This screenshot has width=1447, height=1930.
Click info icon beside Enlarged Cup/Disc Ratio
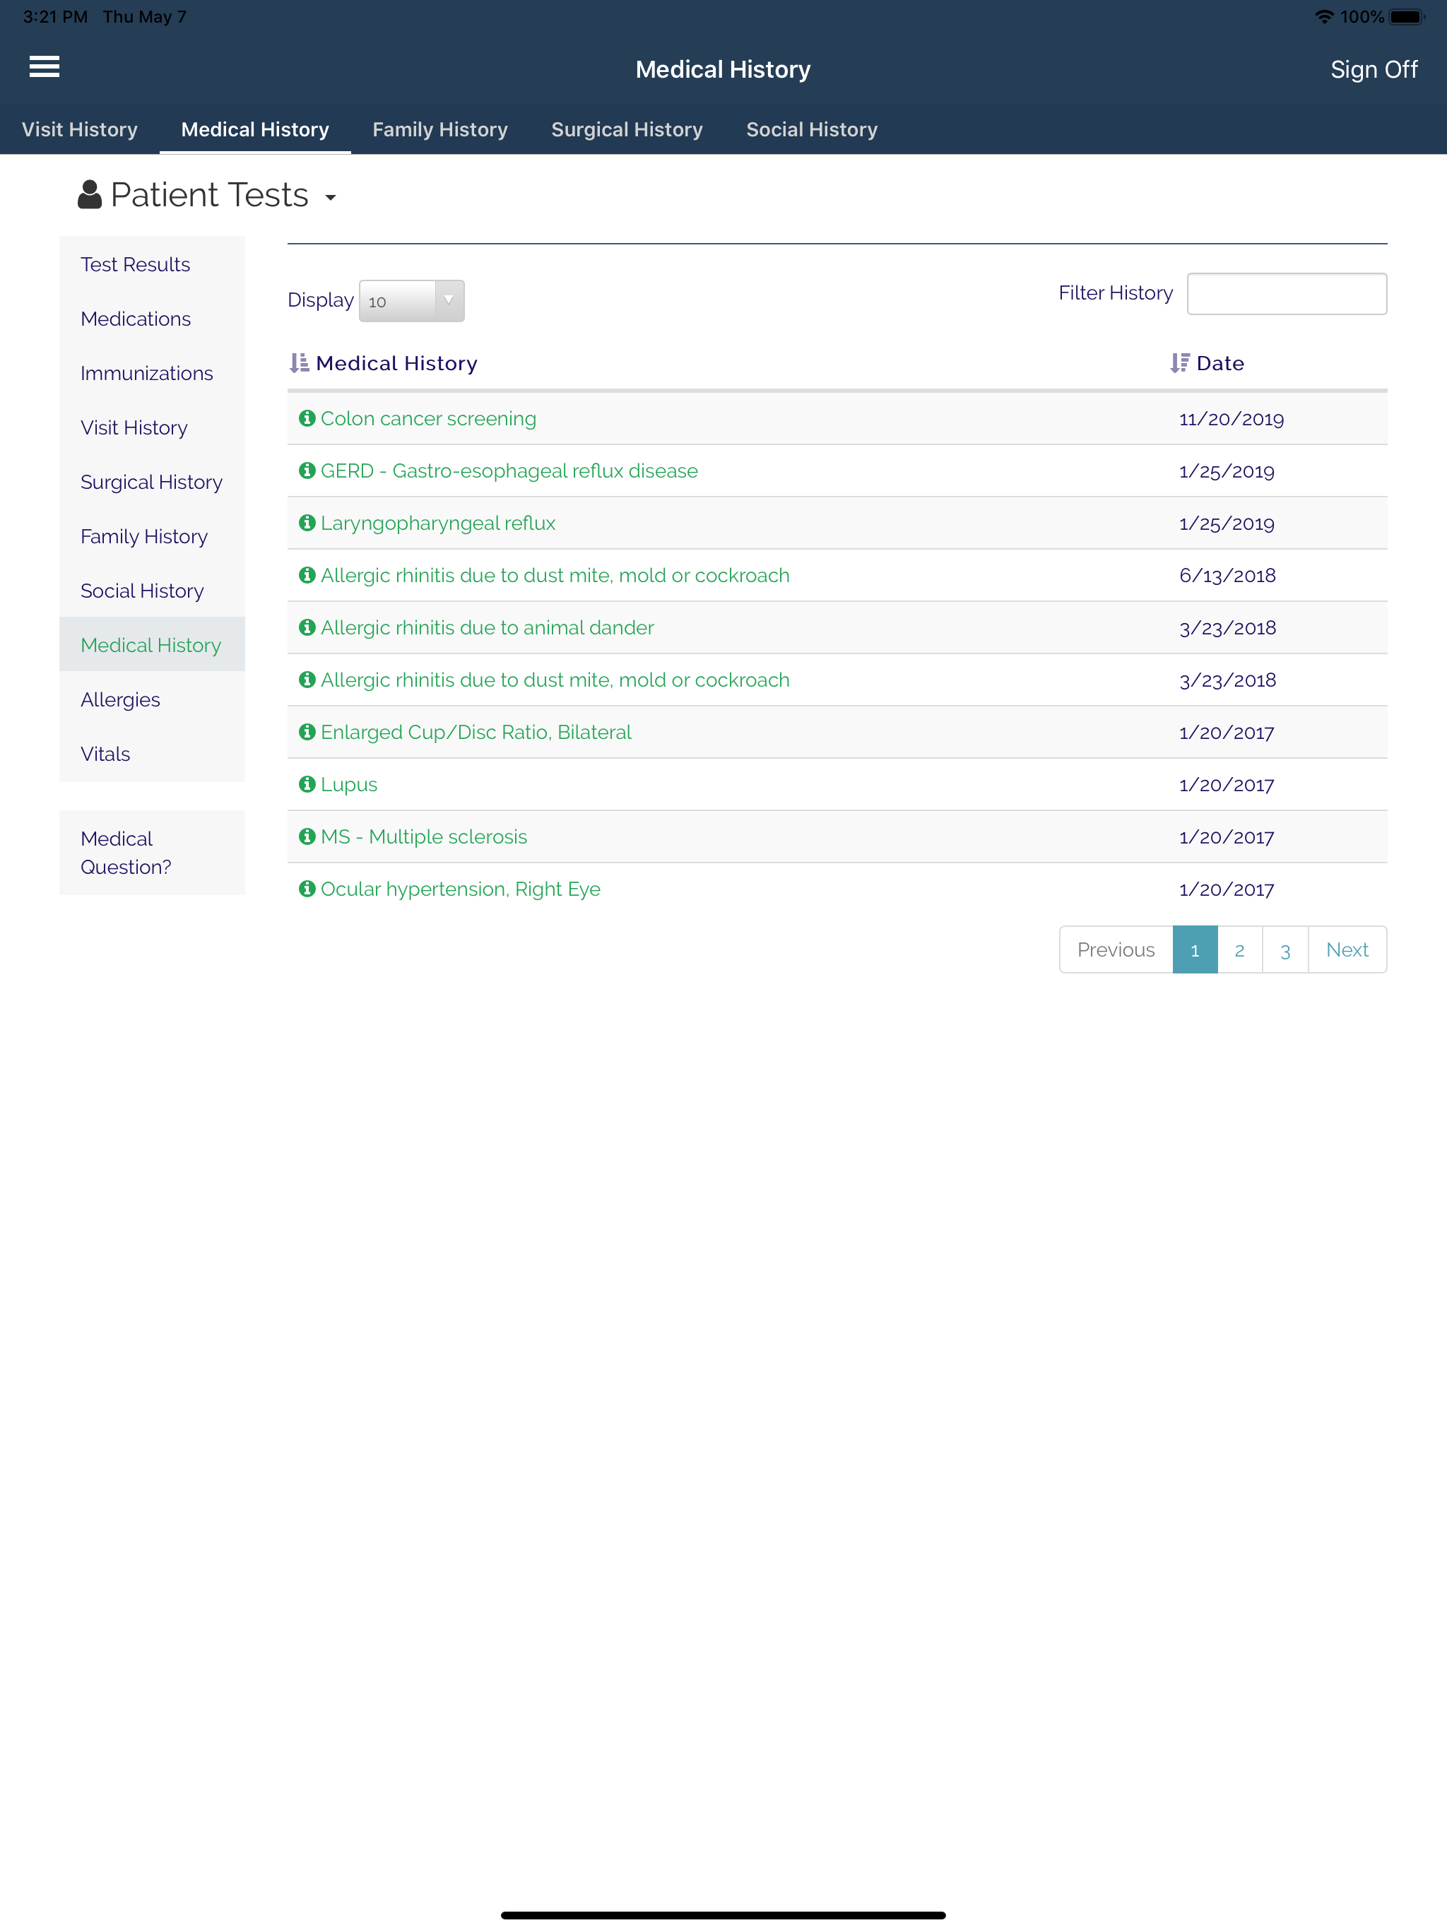click(307, 733)
